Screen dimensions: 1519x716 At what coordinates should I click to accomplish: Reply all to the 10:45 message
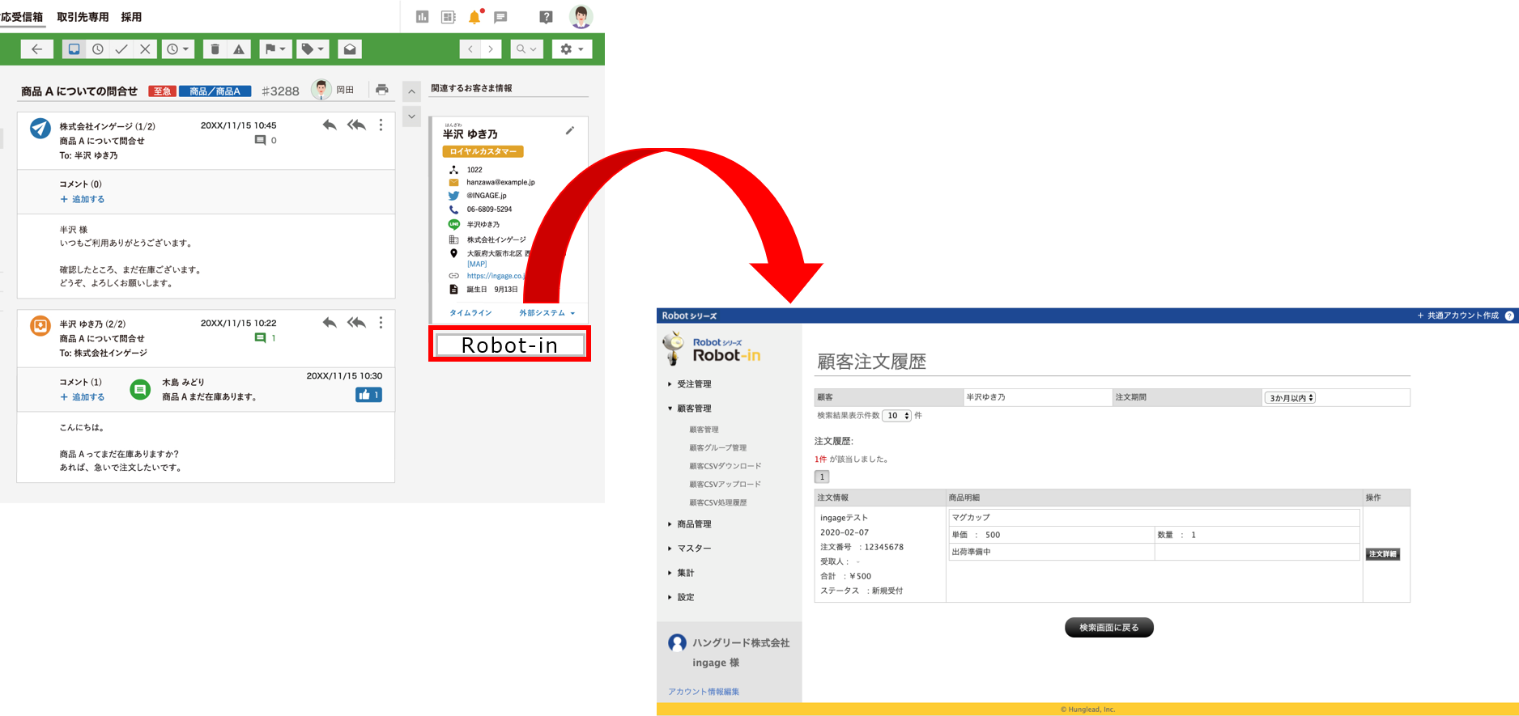pyautogui.click(x=356, y=125)
